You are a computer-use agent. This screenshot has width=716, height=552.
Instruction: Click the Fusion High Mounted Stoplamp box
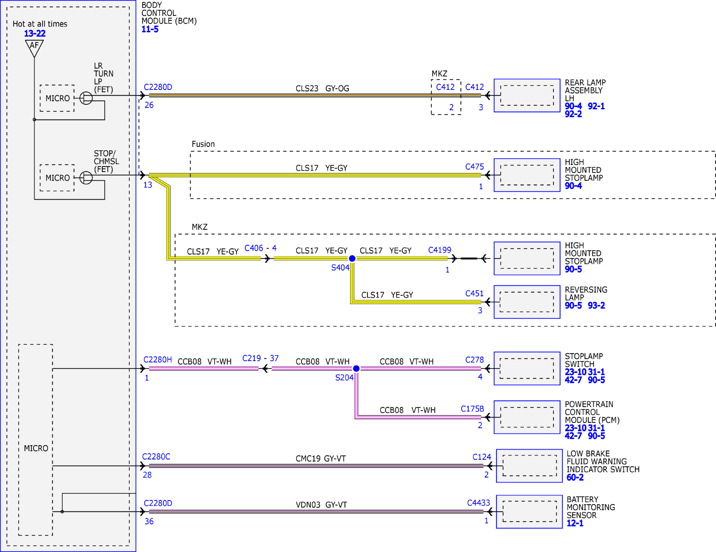tap(527, 175)
